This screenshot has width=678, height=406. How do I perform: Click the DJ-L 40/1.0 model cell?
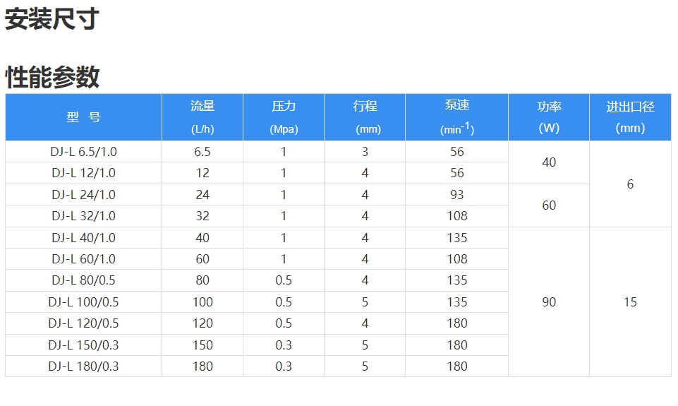tap(83, 238)
